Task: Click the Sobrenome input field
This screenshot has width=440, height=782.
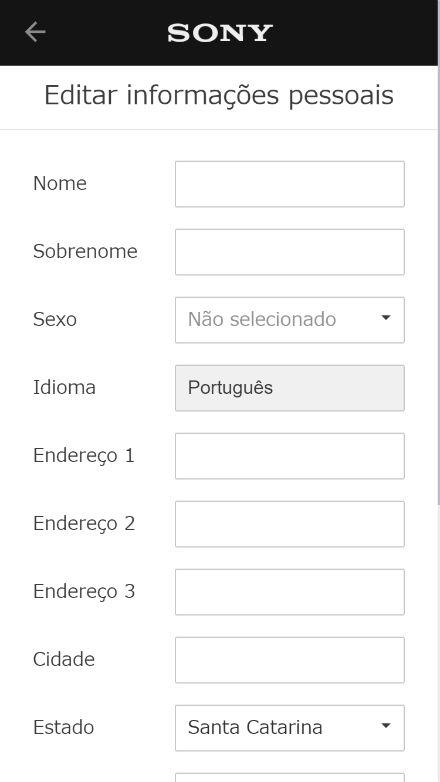Action: click(290, 251)
